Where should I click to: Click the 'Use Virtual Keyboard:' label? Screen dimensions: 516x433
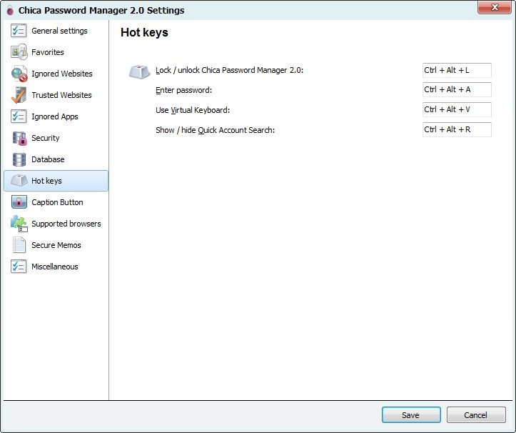click(x=193, y=110)
